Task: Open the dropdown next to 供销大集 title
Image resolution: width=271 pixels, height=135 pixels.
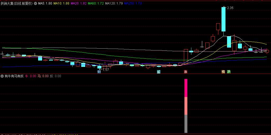Action: point(35,3)
